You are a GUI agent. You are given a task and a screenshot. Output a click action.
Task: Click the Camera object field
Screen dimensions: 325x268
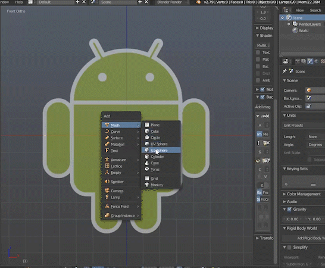315,91
